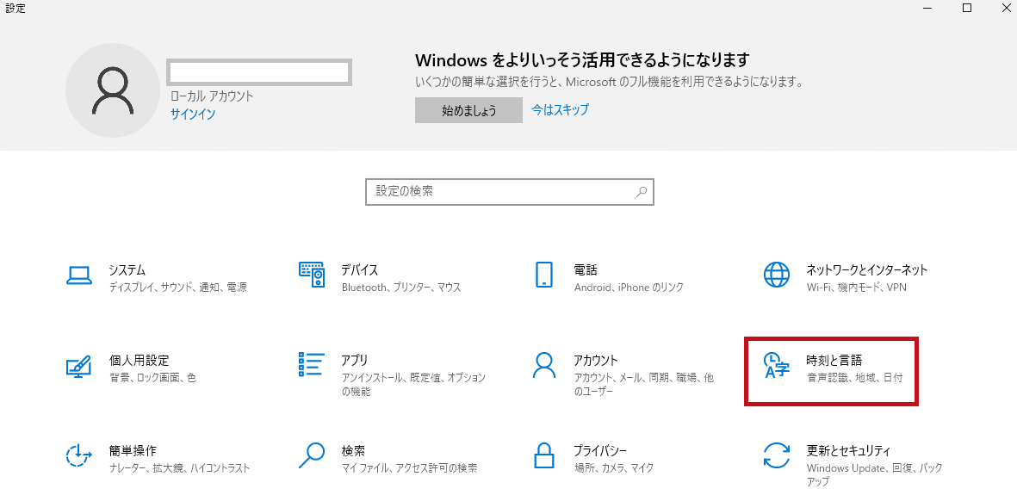Click the 簡単操作 heading text
The image size is (1017, 495).
(x=133, y=450)
